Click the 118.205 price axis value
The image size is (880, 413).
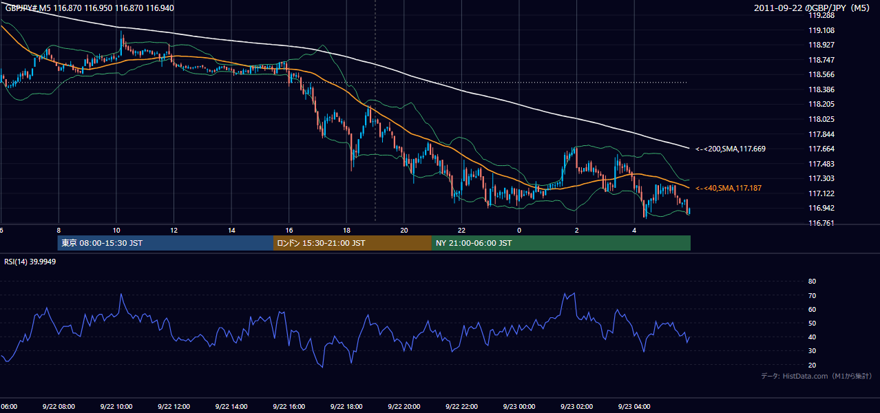pyautogui.click(x=821, y=104)
